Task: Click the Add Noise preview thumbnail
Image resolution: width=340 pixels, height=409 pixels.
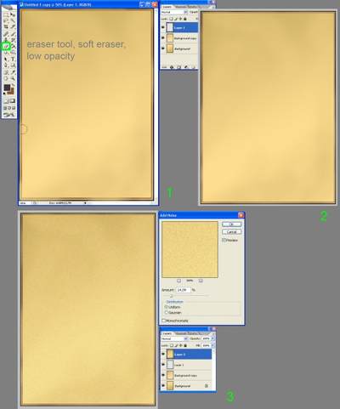Action: click(x=190, y=249)
